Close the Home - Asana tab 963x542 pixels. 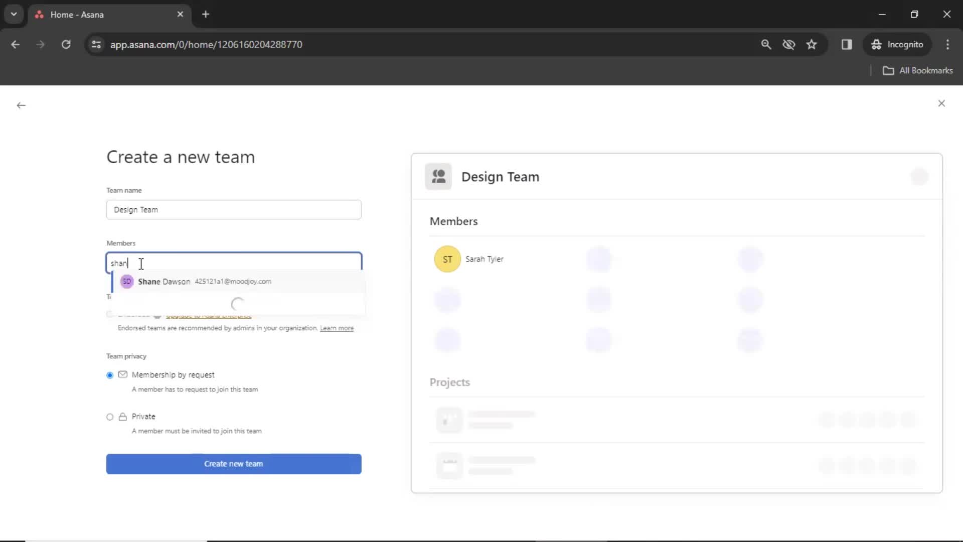180,15
